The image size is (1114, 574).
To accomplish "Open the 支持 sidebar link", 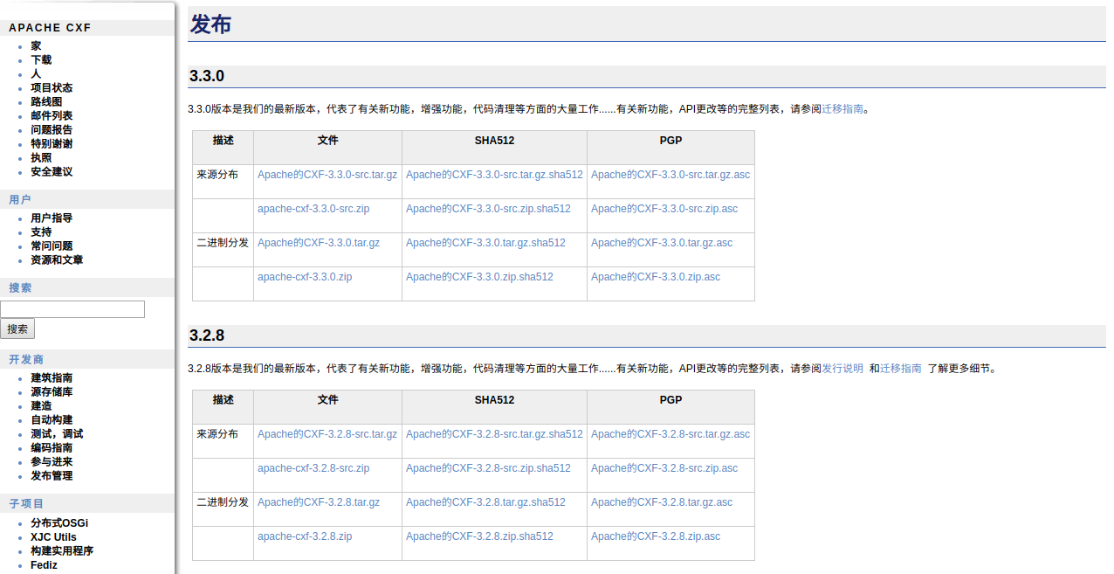I will [x=41, y=232].
